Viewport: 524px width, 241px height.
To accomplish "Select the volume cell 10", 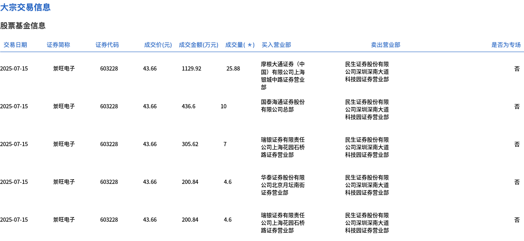I will [223, 106].
